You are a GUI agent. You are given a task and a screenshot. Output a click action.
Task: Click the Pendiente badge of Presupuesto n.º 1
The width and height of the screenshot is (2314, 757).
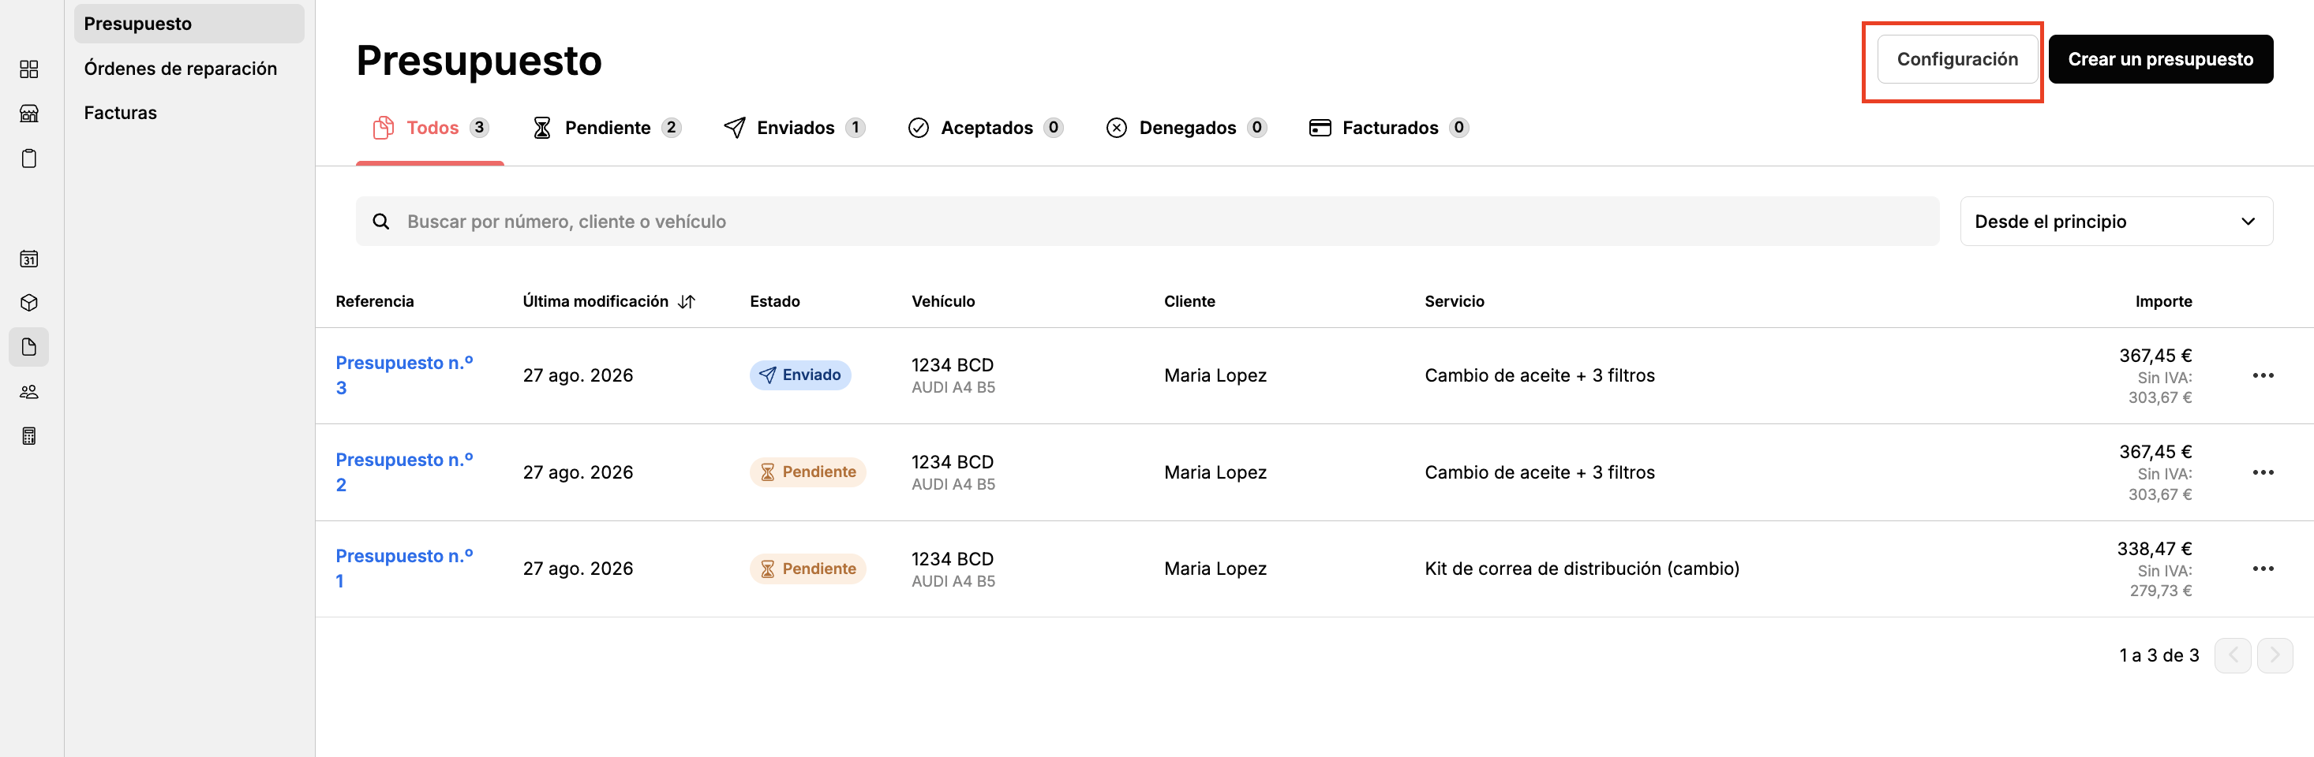point(807,569)
